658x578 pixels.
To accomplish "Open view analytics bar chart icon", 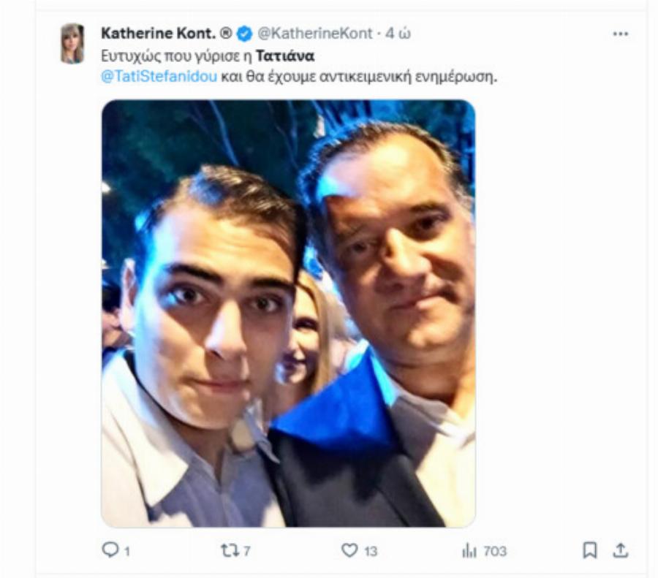I will [469, 550].
